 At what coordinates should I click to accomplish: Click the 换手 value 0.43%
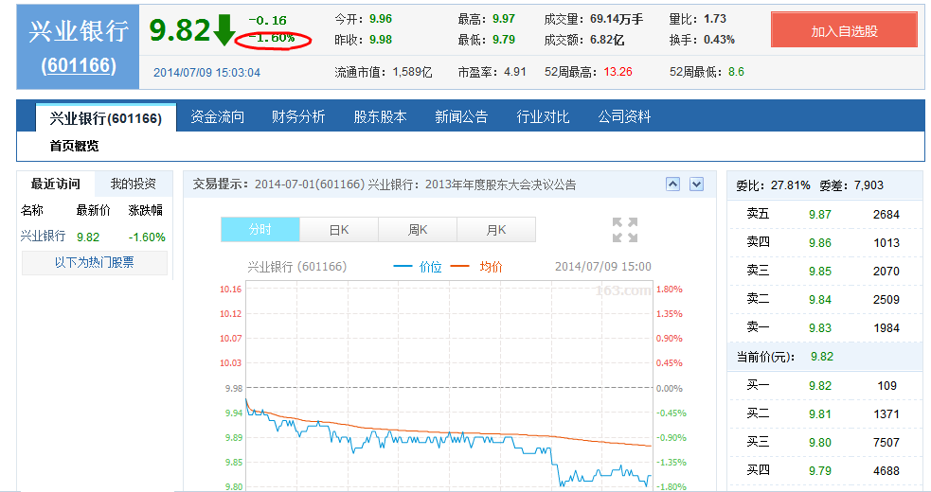tap(719, 40)
